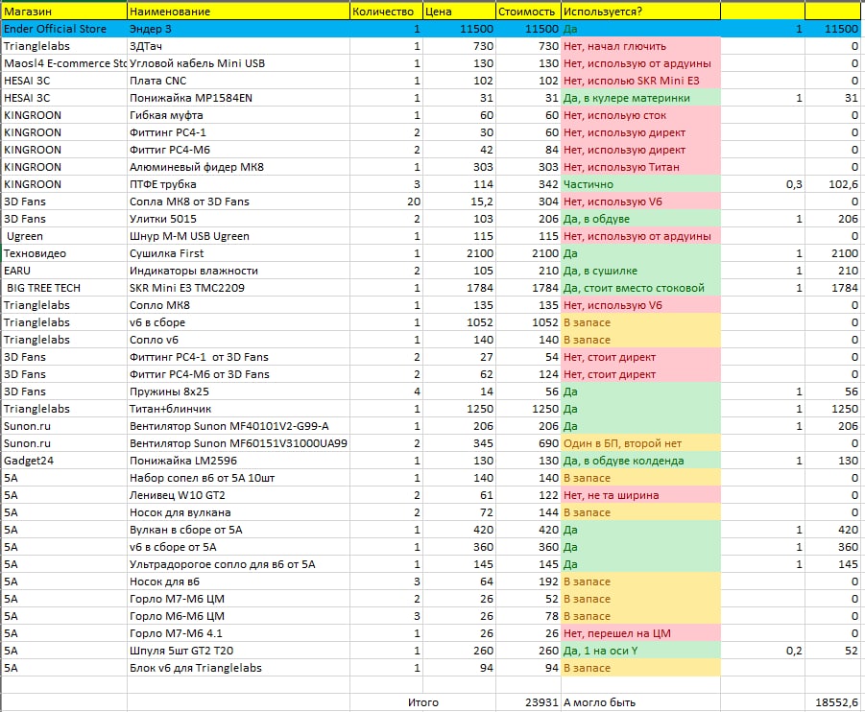Screen dimensions: 865x712
Task: Select 'Фиттинг PC4-1 от 3D Fans' cell
Action: (x=238, y=357)
